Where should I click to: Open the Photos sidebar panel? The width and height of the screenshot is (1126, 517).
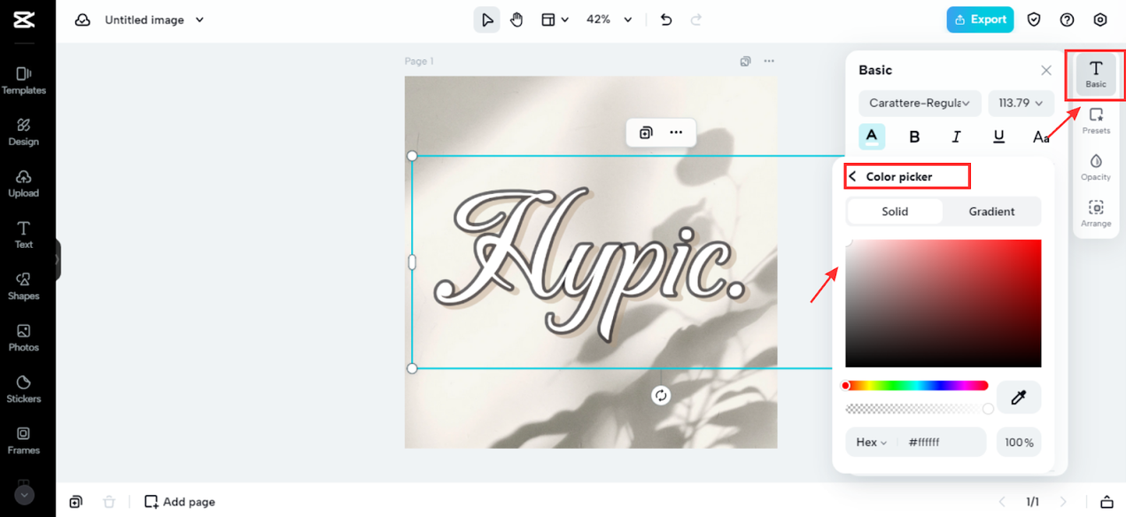(24, 337)
